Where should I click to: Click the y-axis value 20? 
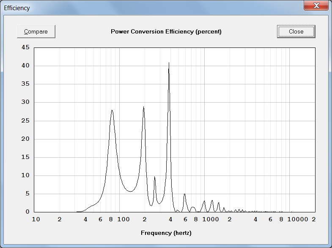[x=25, y=139]
